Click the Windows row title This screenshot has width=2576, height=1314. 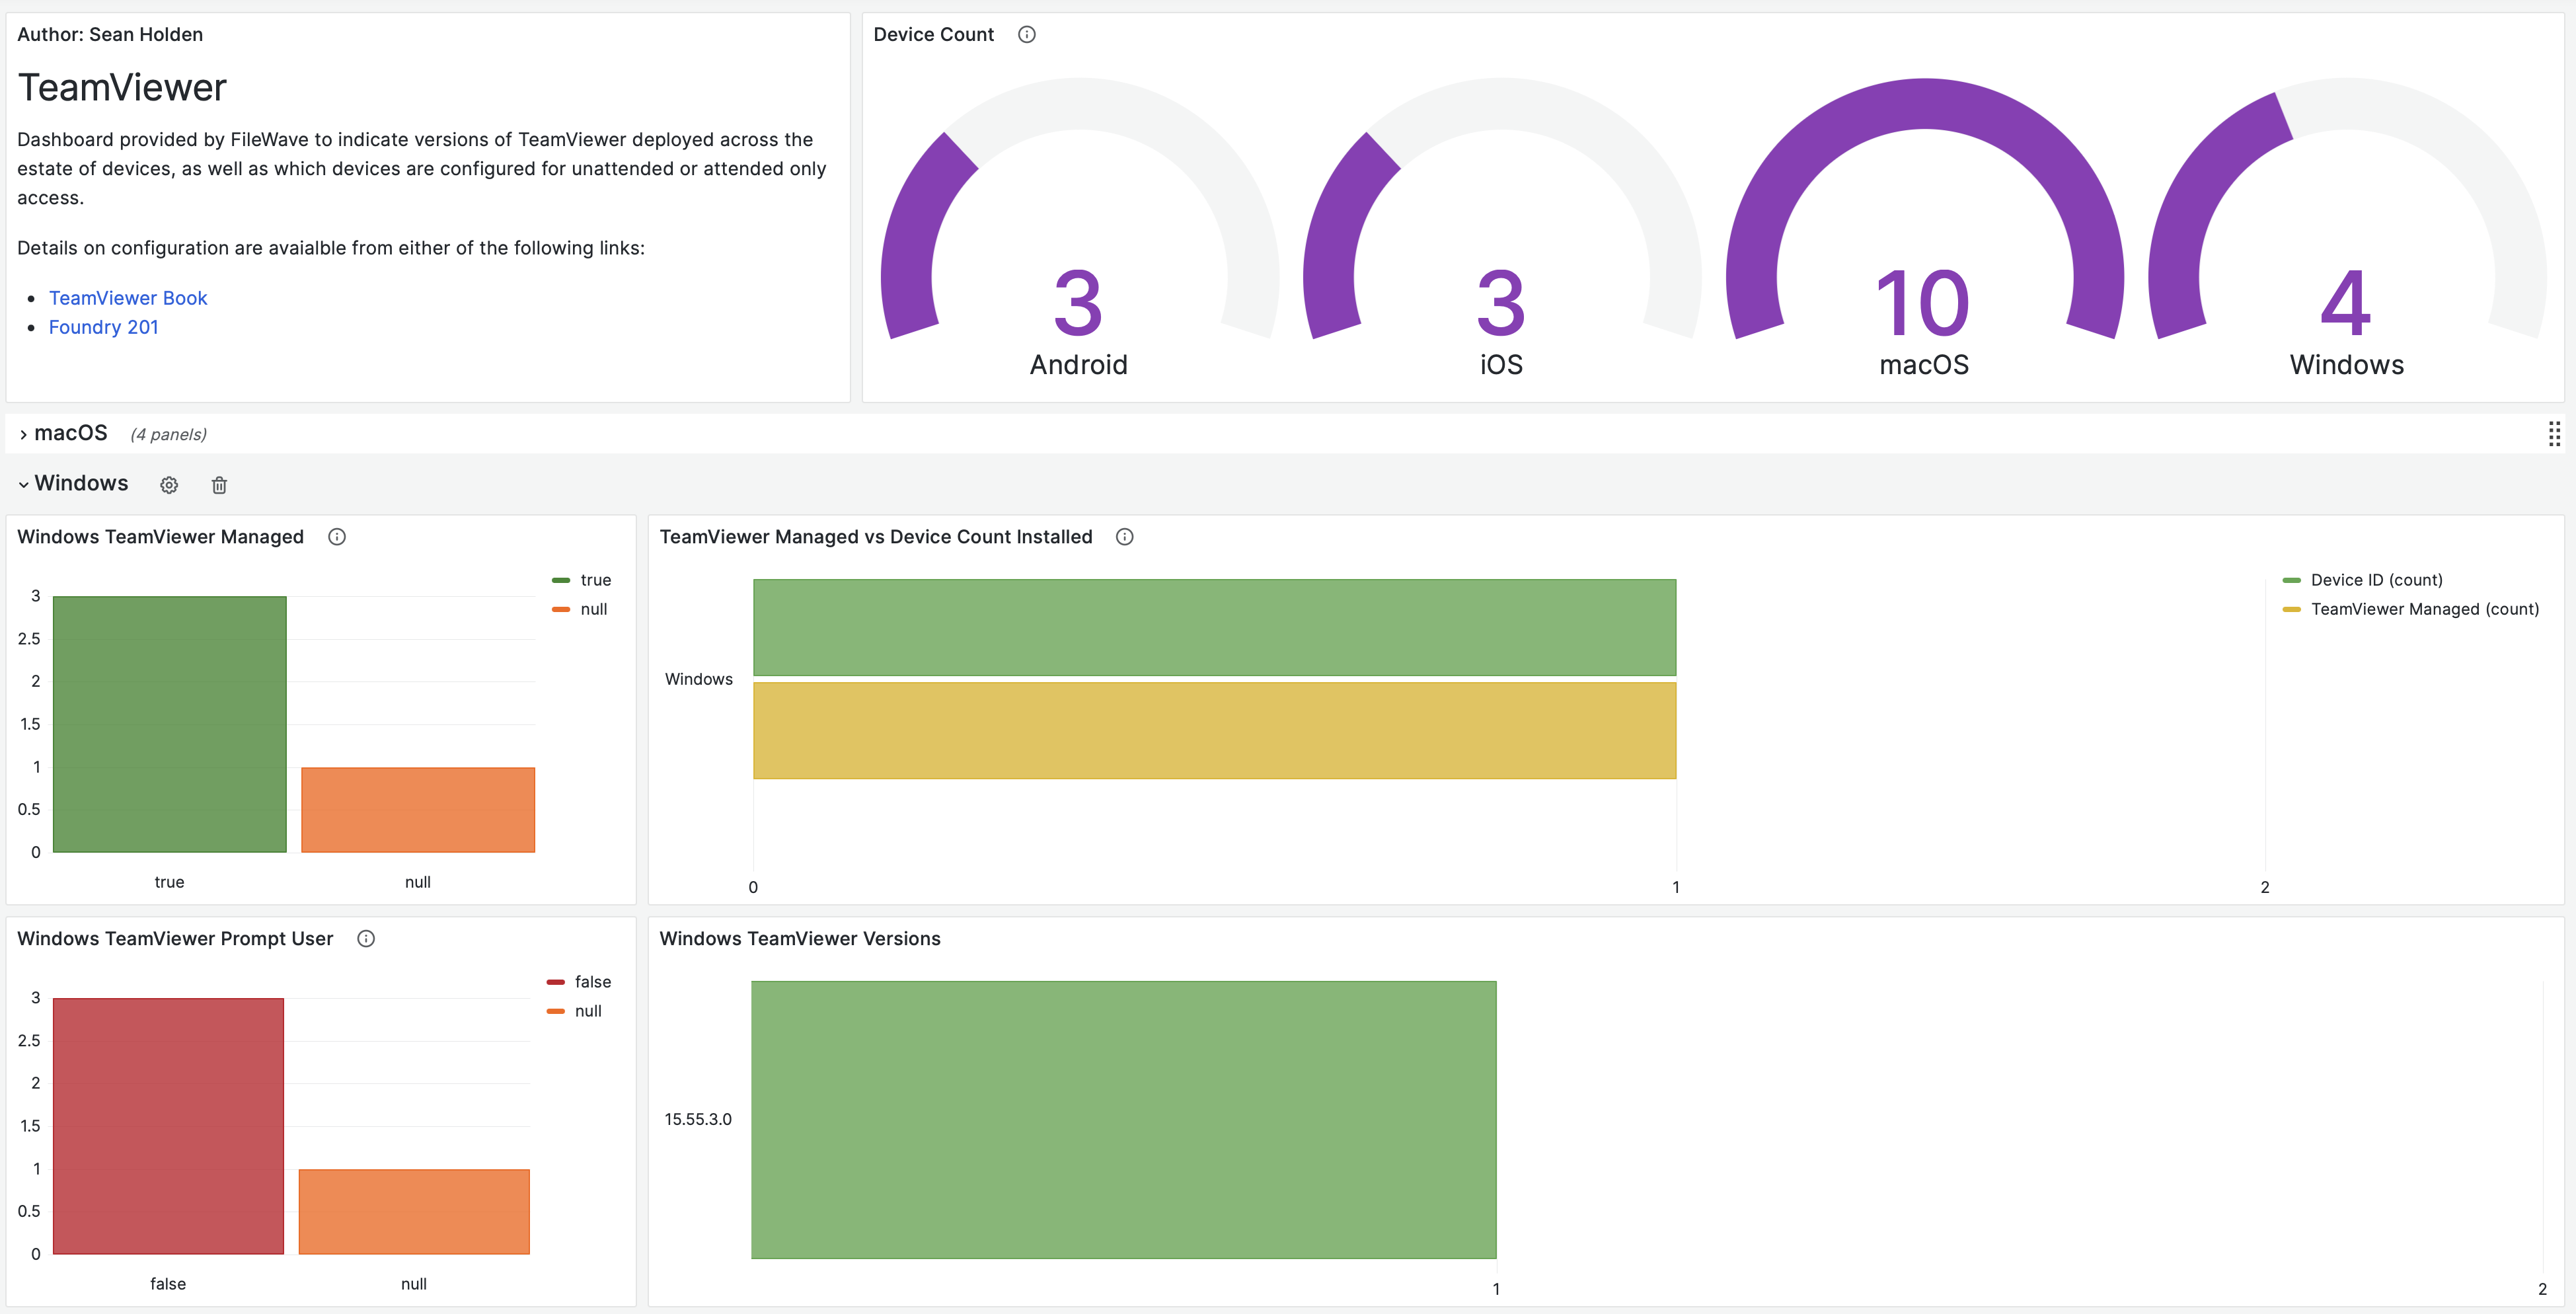point(81,483)
